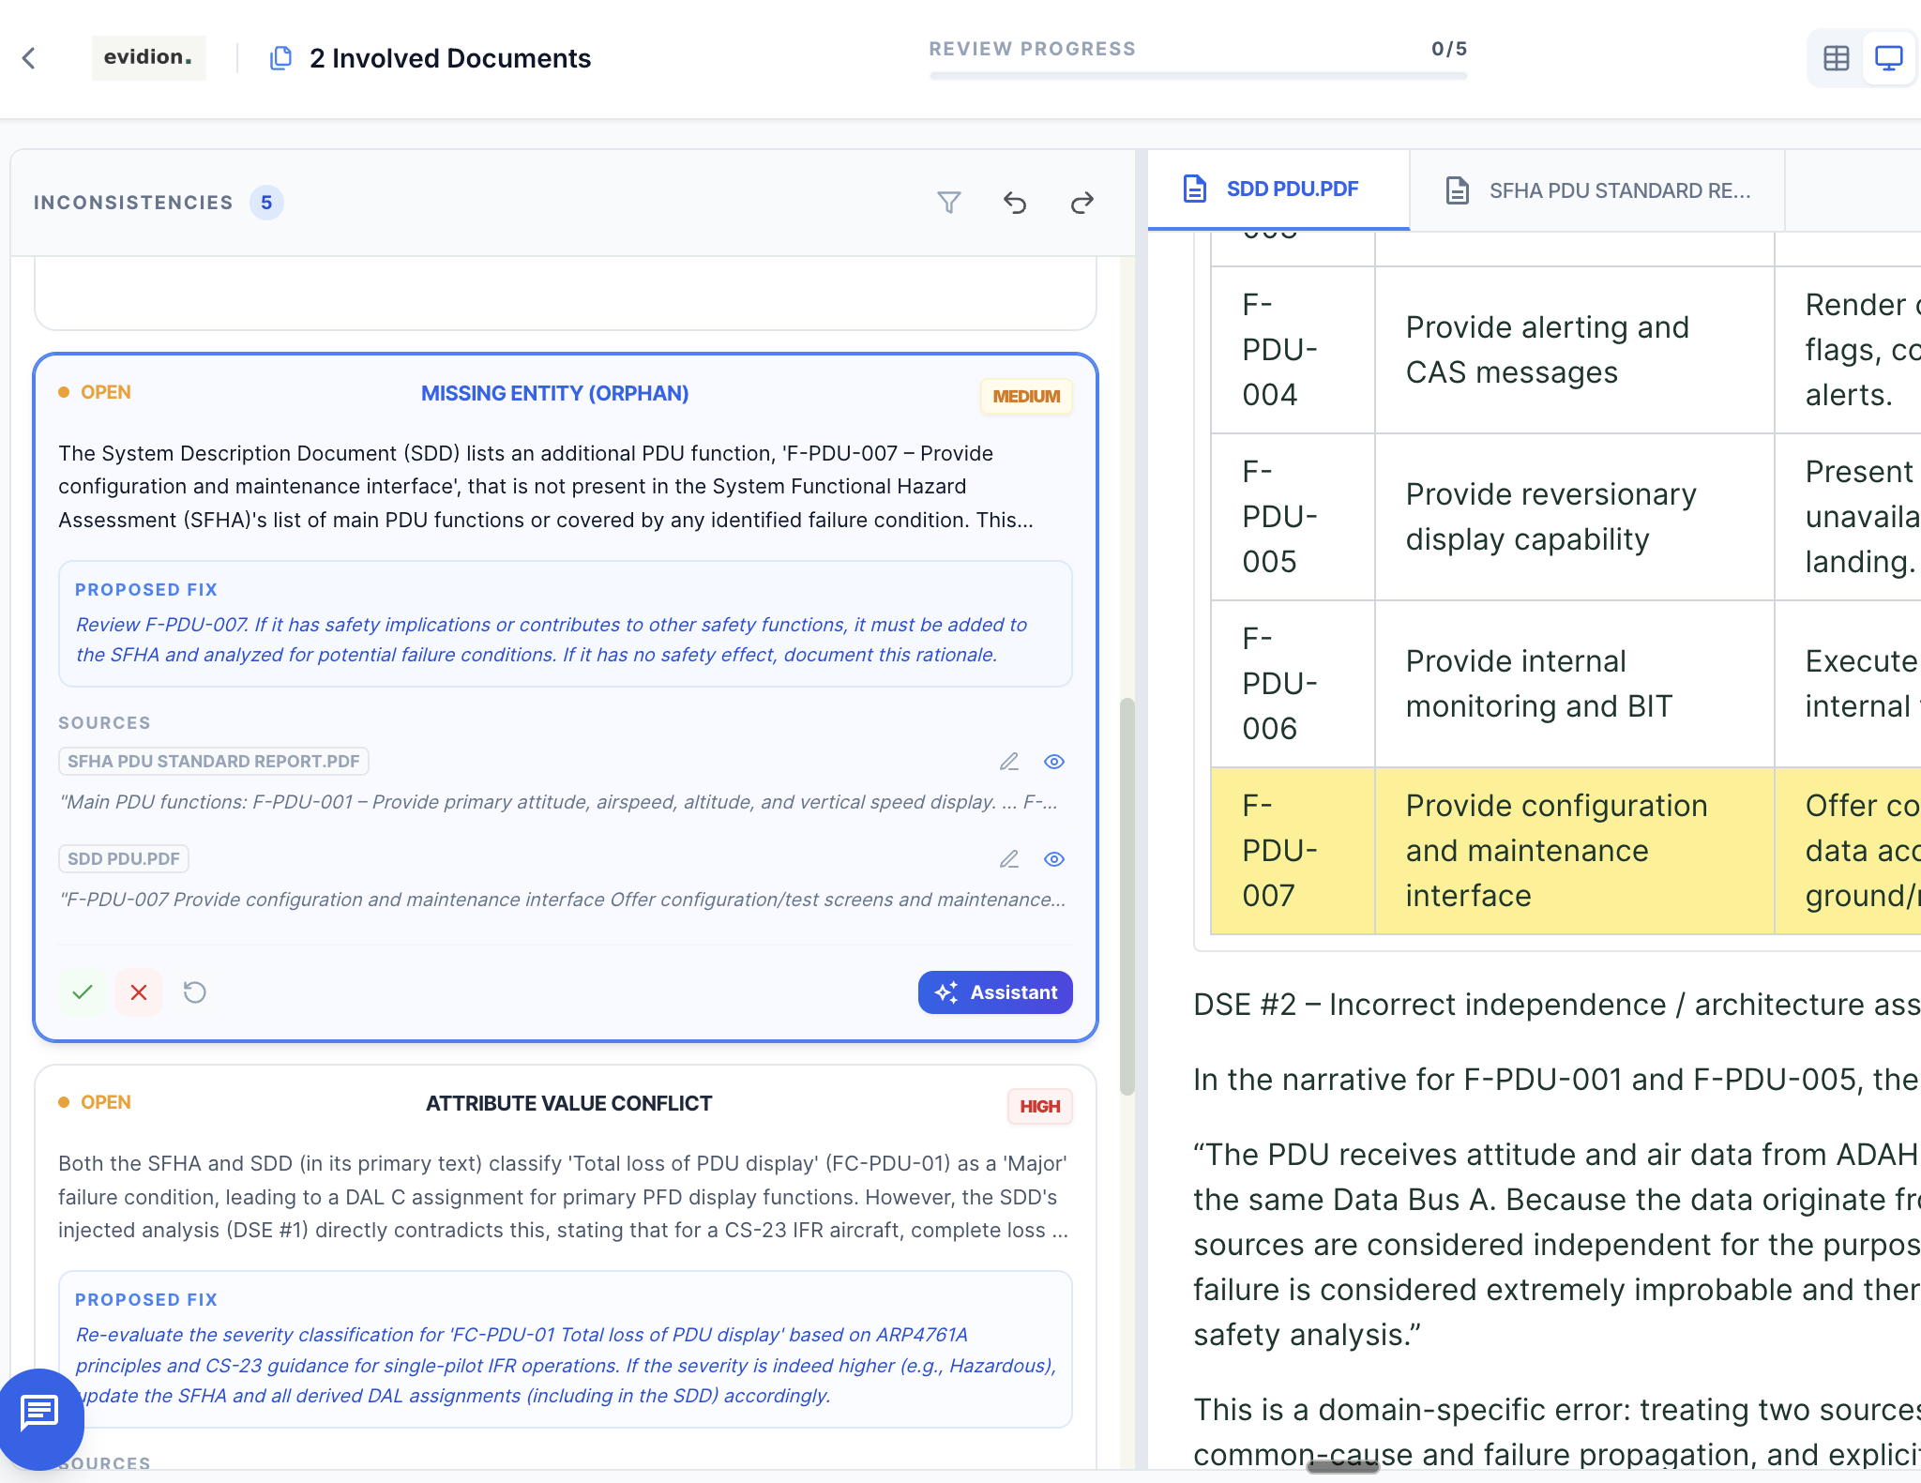
Task: Open the HIGH severity badge on the conflict card
Action: [x=1039, y=1106]
